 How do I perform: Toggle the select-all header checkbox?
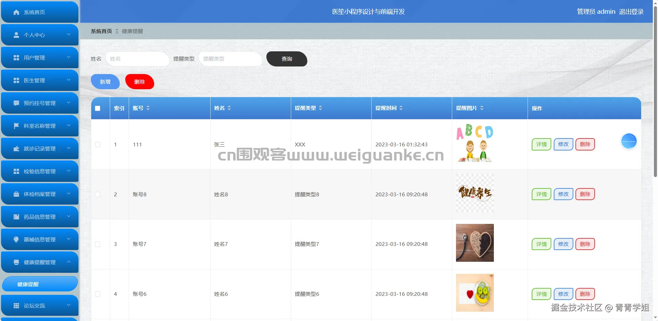coord(98,108)
